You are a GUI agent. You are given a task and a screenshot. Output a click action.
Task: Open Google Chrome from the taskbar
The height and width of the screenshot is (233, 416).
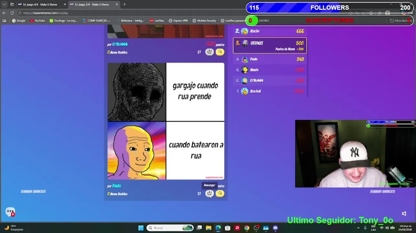(x=247, y=228)
